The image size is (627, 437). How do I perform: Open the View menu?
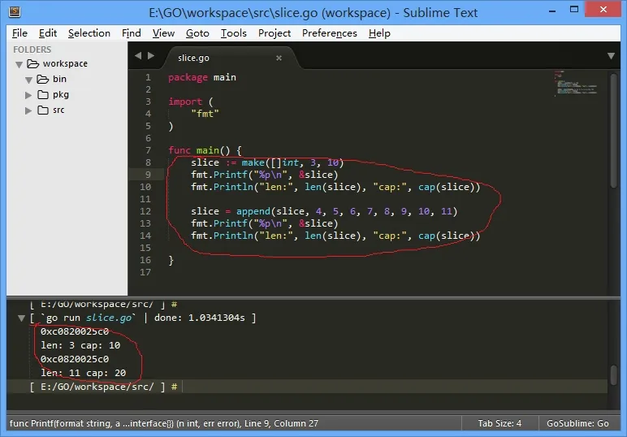pyautogui.click(x=163, y=33)
